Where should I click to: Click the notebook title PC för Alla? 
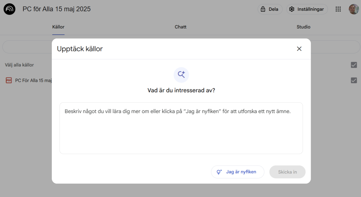pyautogui.click(x=57, y=9)
